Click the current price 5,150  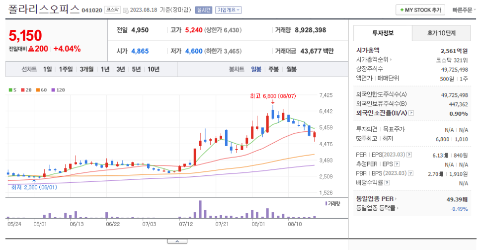(x=25, y=36)
